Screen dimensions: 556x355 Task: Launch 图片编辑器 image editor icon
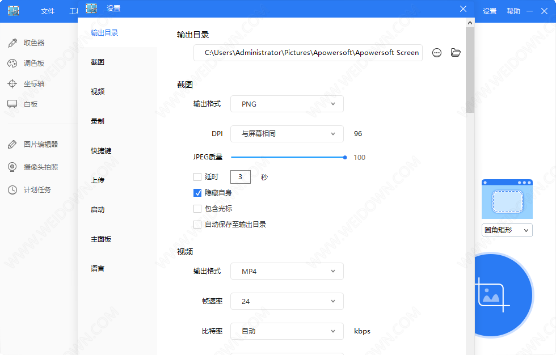(12, 145)
